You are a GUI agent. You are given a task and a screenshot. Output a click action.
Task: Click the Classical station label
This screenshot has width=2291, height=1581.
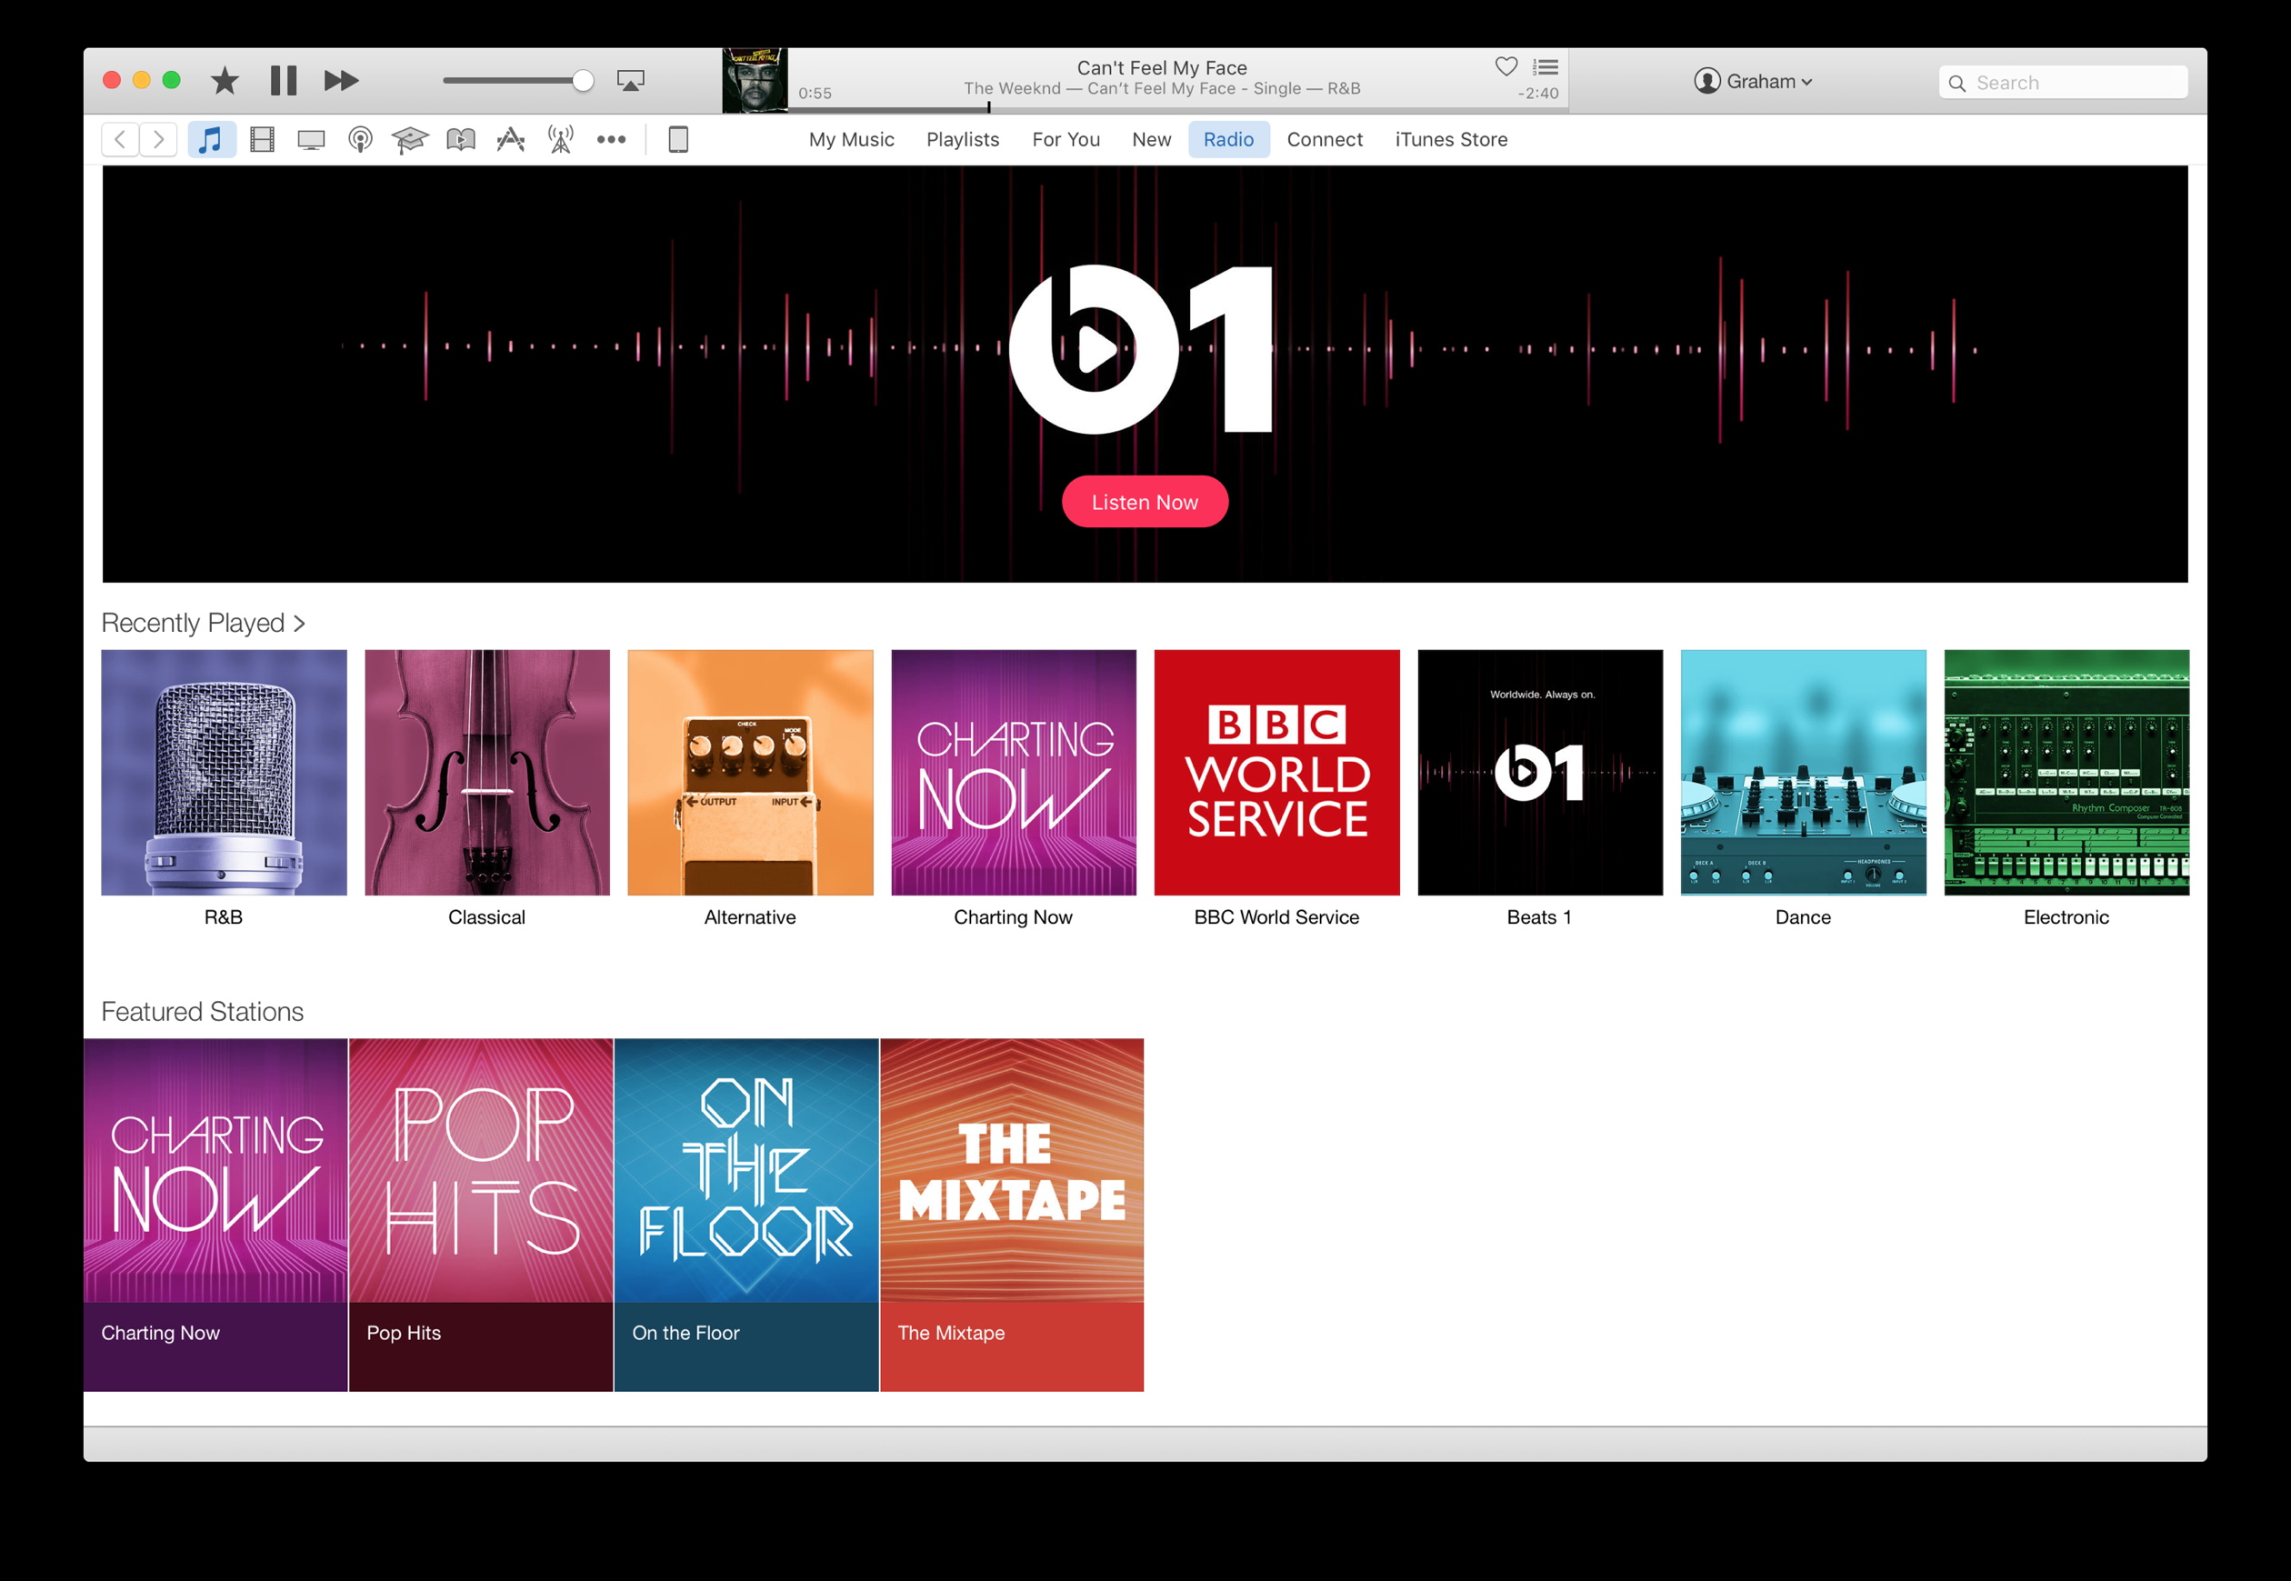(486, 917)
